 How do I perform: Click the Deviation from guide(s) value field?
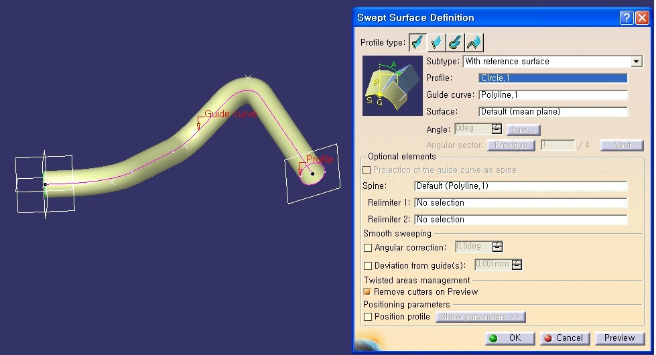point(493,265)
